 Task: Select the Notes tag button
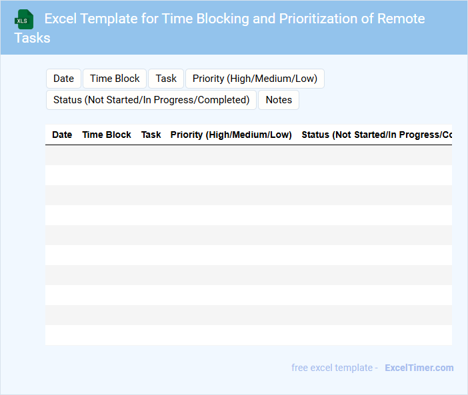coord(279,100)
